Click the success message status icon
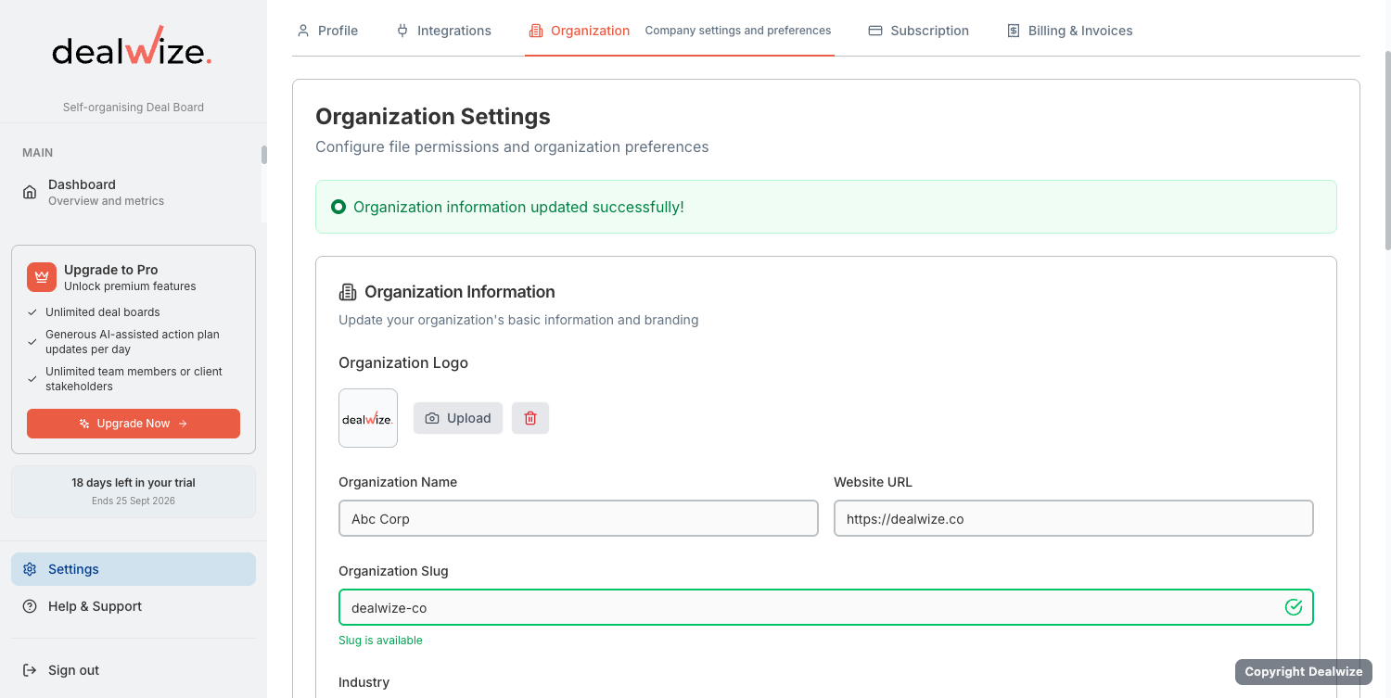The width and height of the screenshot is (1391, 698). coord(338,207)
